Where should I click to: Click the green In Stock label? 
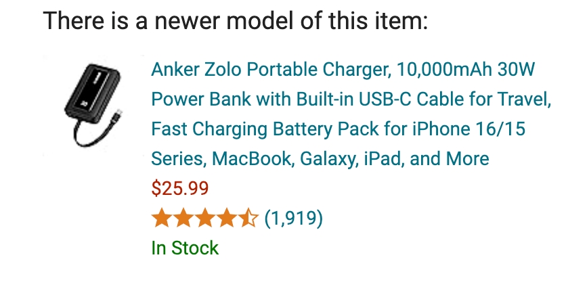tap(185, 248)
